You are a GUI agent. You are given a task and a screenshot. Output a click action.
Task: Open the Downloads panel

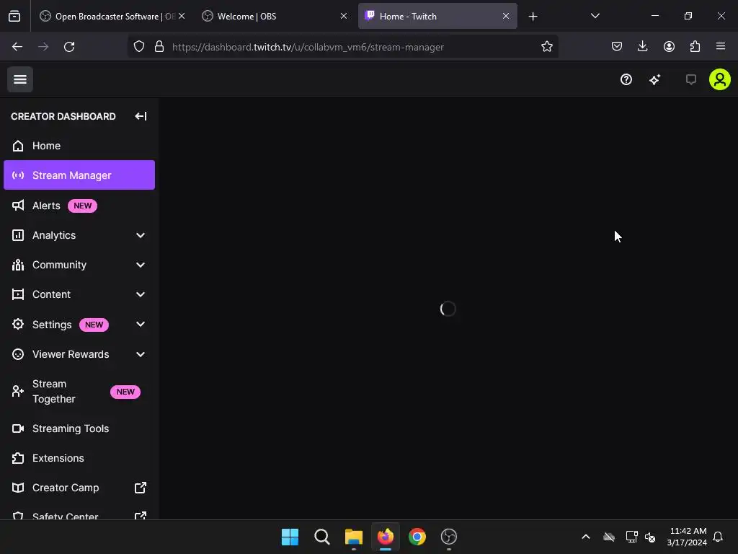click(642, 46)
